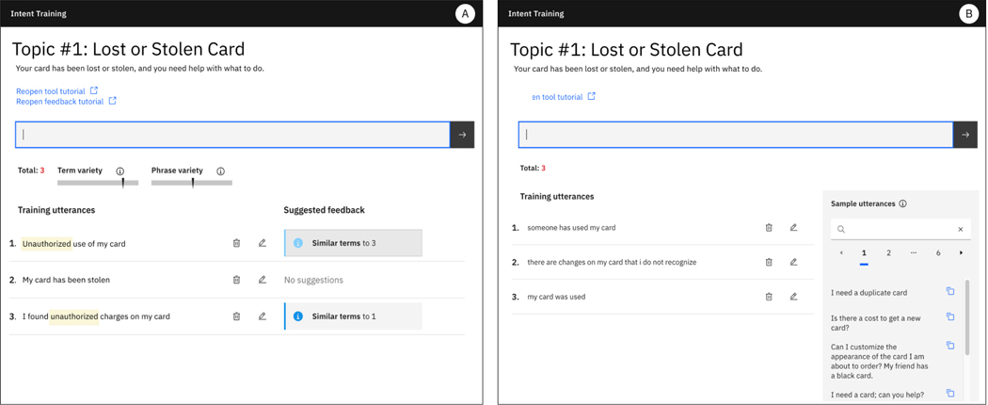The width and height of the screenshot is (988, 405).
Task: Edit "there are changes on my card" utterance
Action: click(794, 262)
